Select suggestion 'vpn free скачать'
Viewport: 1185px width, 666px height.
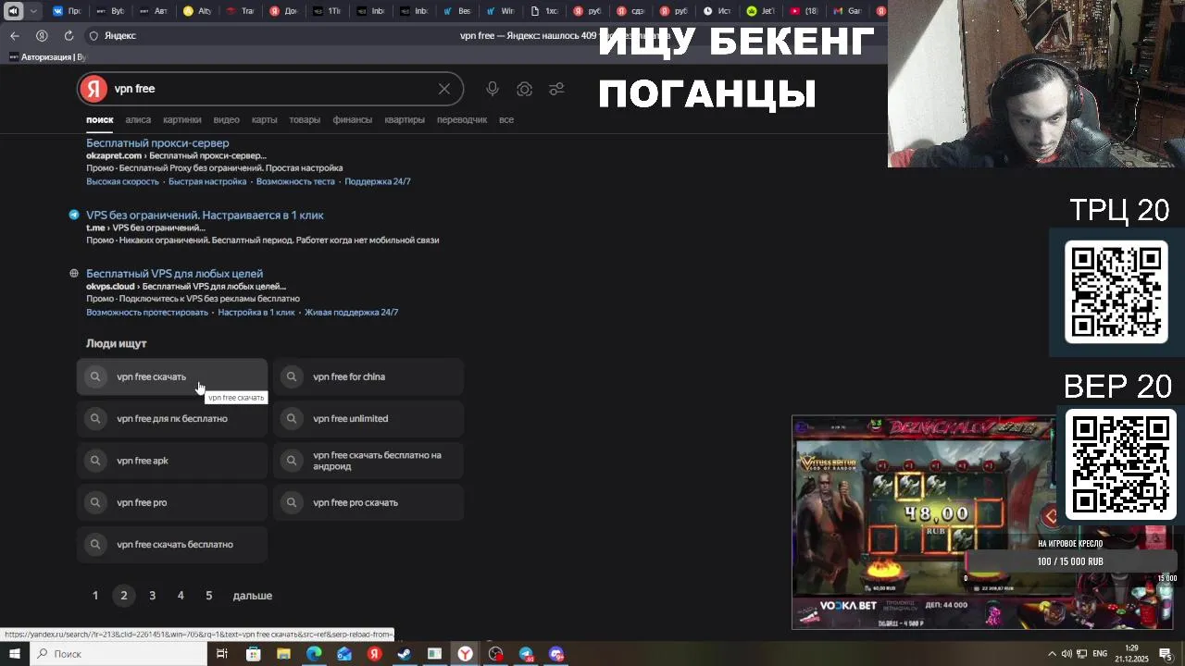172,376
